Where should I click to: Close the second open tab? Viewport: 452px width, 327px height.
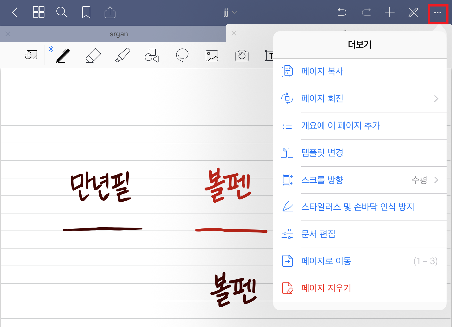(234, 33)
